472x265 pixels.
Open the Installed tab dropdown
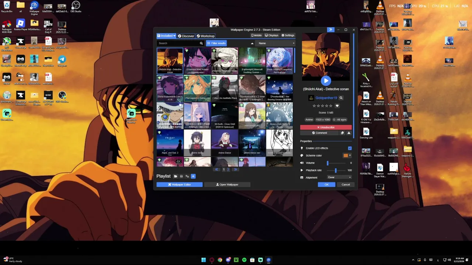166,36
